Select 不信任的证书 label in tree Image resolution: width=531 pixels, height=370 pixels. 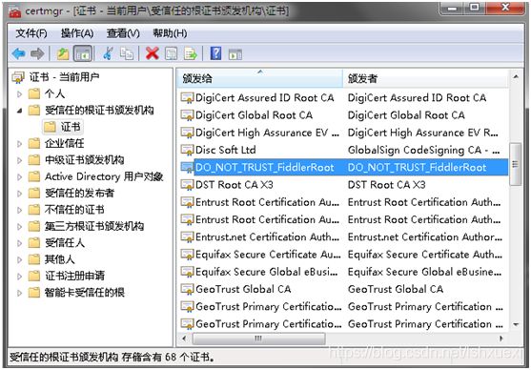click(74, 210)
